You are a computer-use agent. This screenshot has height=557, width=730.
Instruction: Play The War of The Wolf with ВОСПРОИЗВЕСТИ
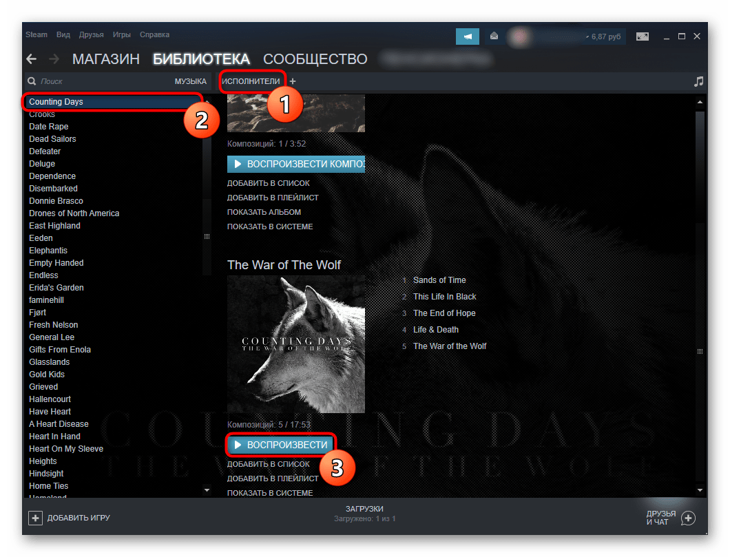pos(281,445)
